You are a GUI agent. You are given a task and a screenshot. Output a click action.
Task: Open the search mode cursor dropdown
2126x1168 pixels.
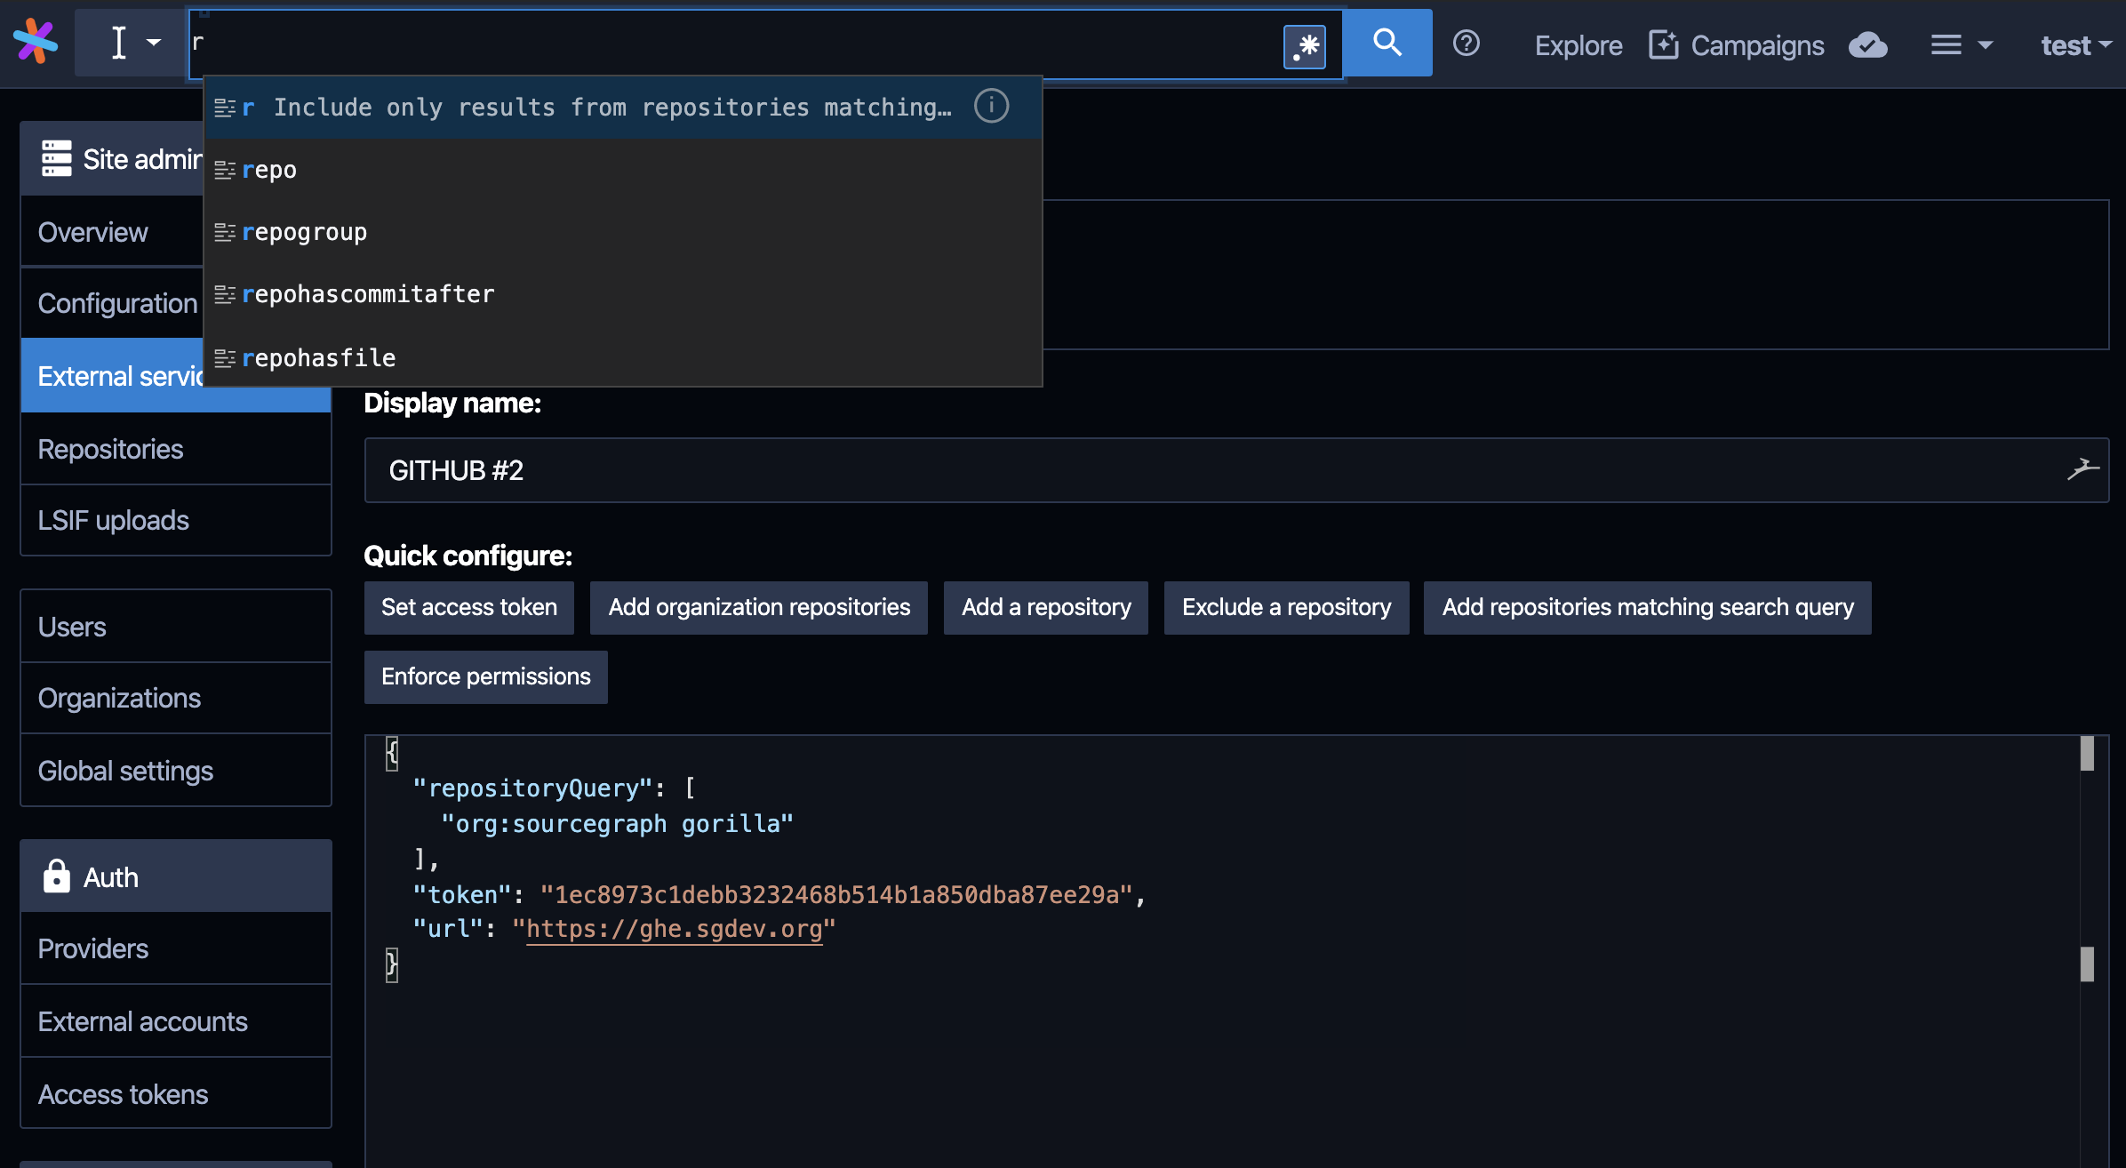tap(133, 43)
